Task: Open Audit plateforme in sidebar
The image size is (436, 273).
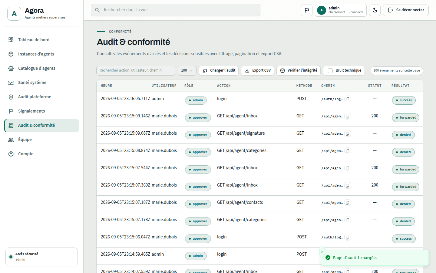Action: pos(41,97)
